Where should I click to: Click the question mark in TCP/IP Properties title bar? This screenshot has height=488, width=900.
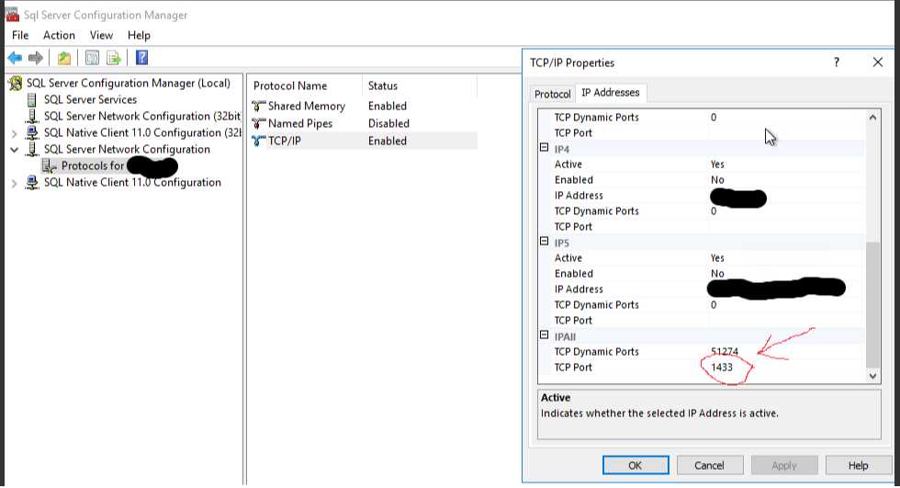(837, 62)
